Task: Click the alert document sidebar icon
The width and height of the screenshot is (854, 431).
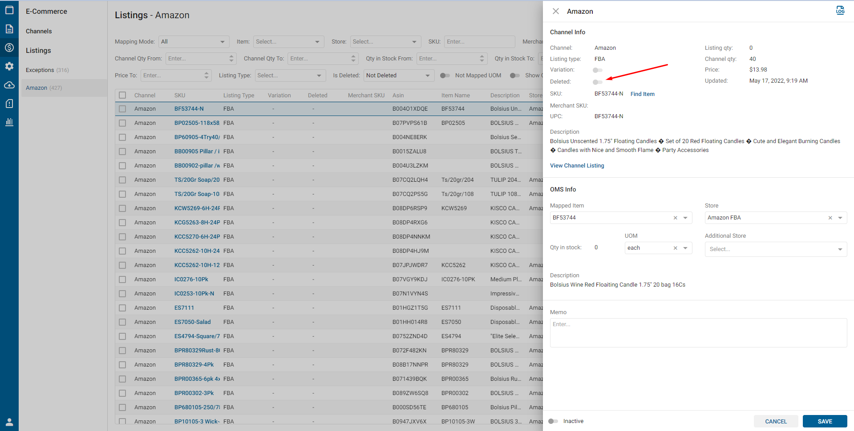Action: pyautogui.click(x=9, y=104)
